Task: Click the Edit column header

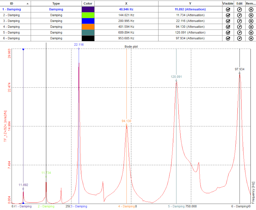Action: [239, 3]
